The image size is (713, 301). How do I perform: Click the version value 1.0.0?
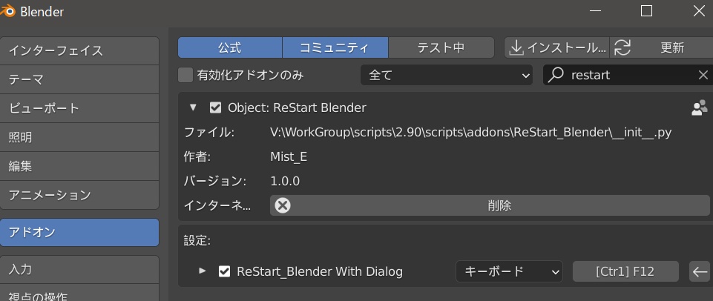285,182
